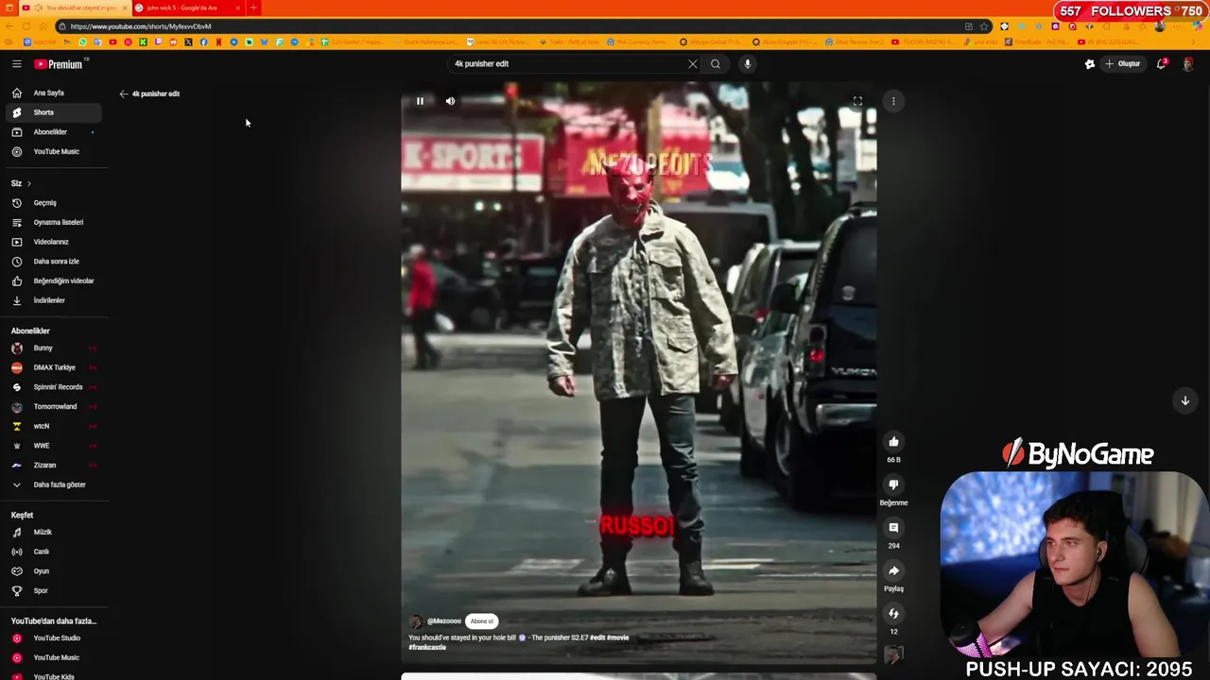Open Daha sonra izle list
The height and width of the screenshot is (680, 1210).
[54, 262]
